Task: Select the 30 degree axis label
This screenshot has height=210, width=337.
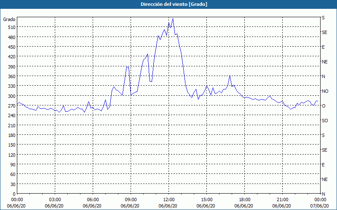Action: point(13,184)
